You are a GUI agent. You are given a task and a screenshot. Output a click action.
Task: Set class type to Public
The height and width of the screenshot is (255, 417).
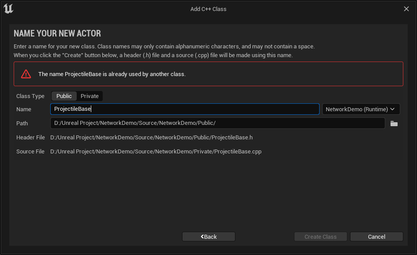(64, 96)
